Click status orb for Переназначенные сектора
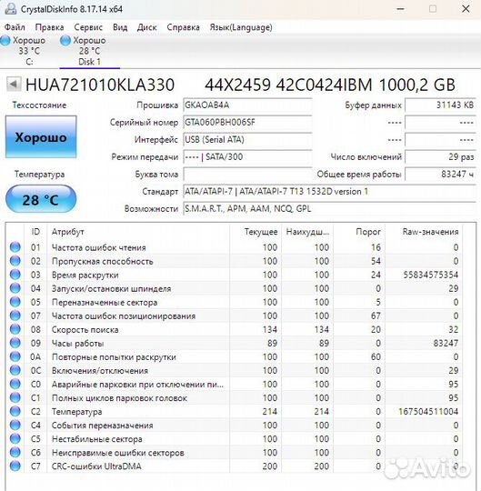The width and height of the screenshot is (481, 491). (x=15, y=302)
